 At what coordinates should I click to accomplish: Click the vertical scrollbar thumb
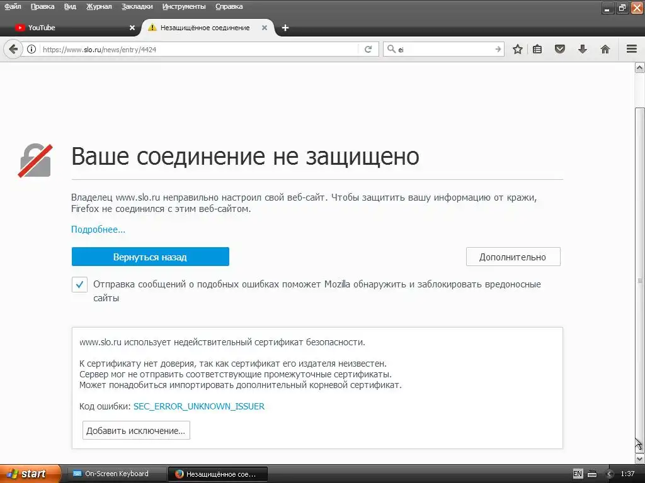[640, 280]
